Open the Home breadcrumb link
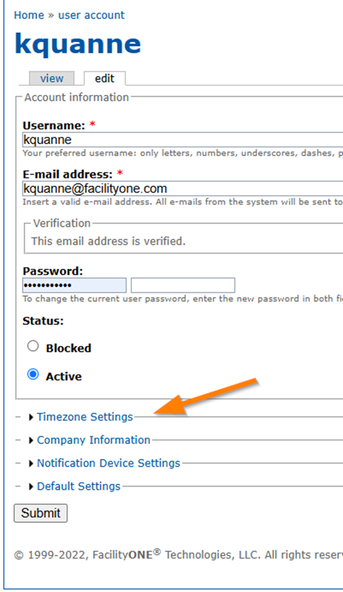The width and height of the screenshot is (343, 592). 28,15
